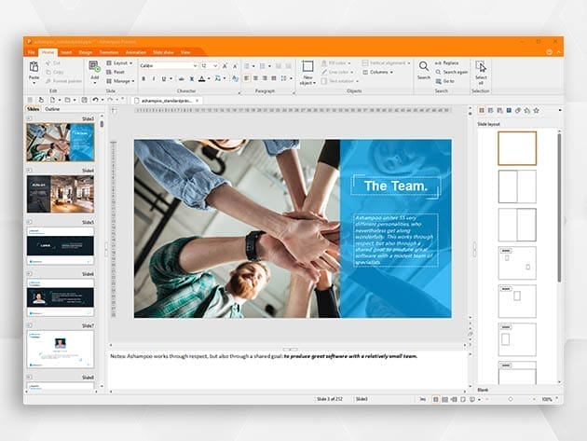Click the New object icon
The height and width of the screenshot is (441, 587).
[x=307, y=68]
